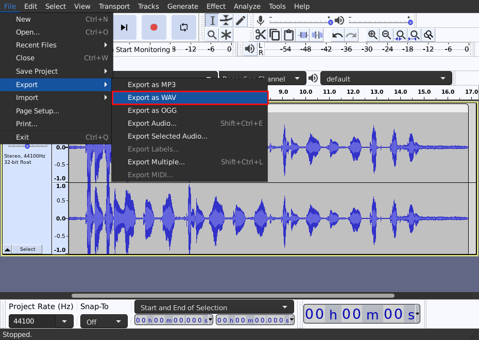Screen dimensions: 479x340
Task: Choose 'Exit' in the File menu
Action: (x=57, y=137)
